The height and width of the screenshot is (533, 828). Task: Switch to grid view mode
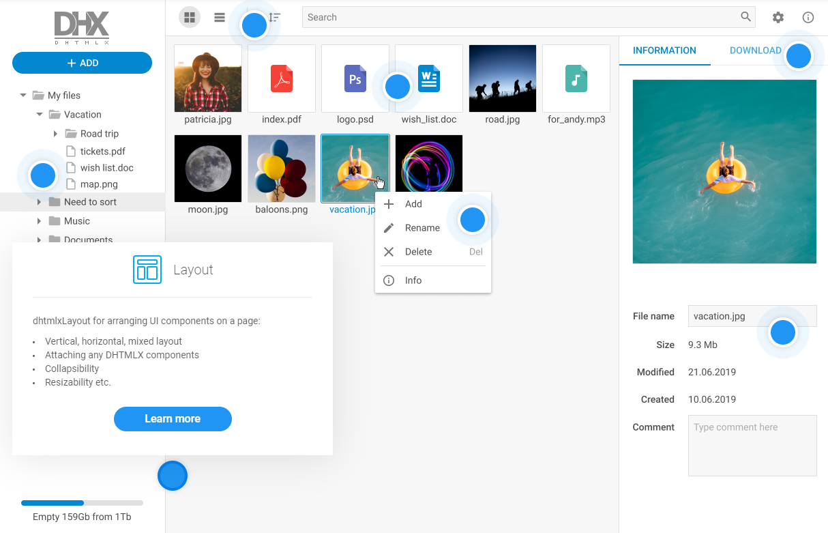(x=190, y=18)
